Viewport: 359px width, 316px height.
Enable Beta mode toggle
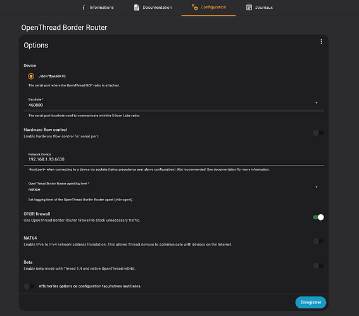point(318,265)
